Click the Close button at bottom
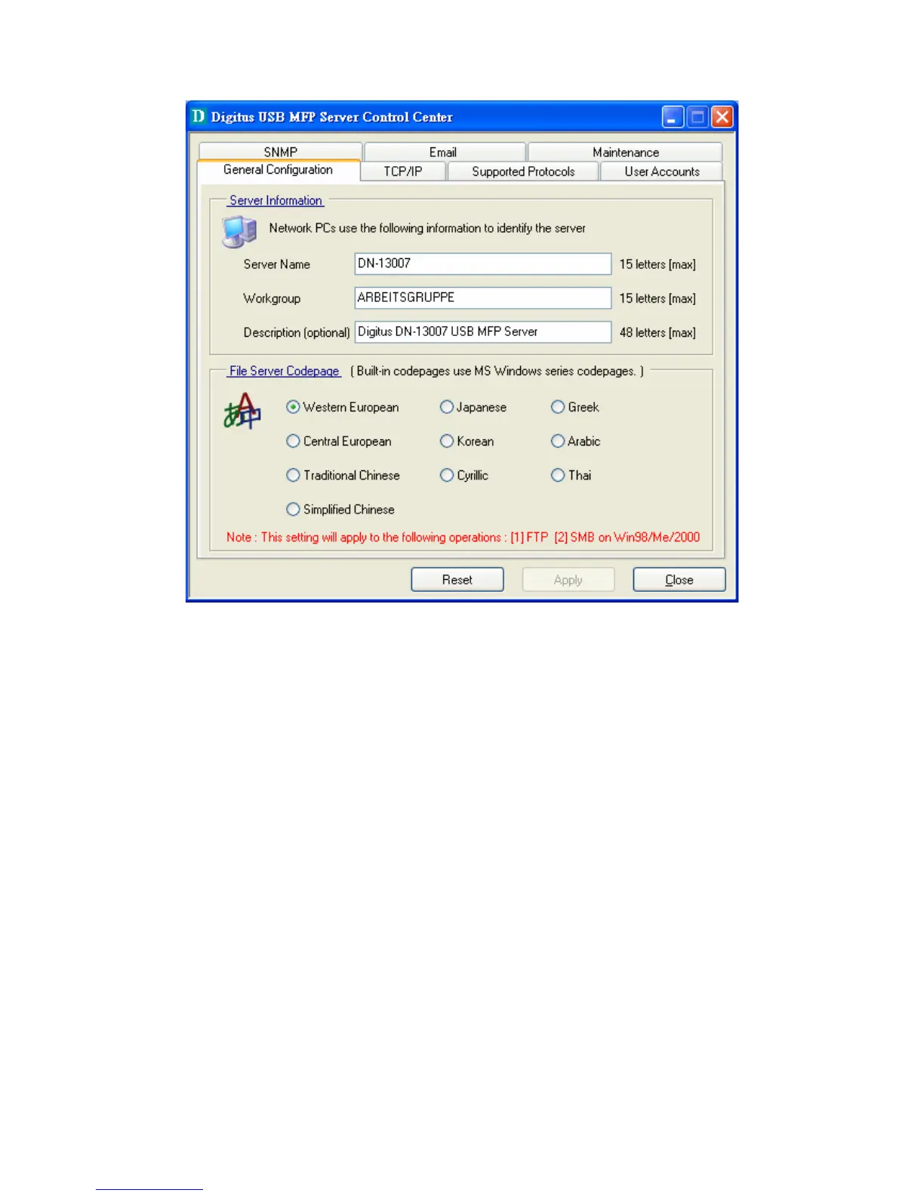The height and width of the screenshot is (1196, 924). [x=679, y=580]
